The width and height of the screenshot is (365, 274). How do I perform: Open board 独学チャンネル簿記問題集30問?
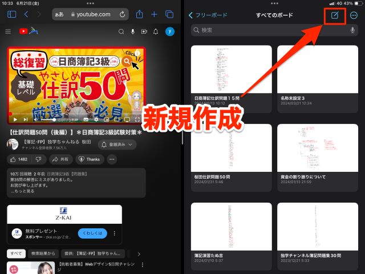pyautogui.click(x=318, y=236)
